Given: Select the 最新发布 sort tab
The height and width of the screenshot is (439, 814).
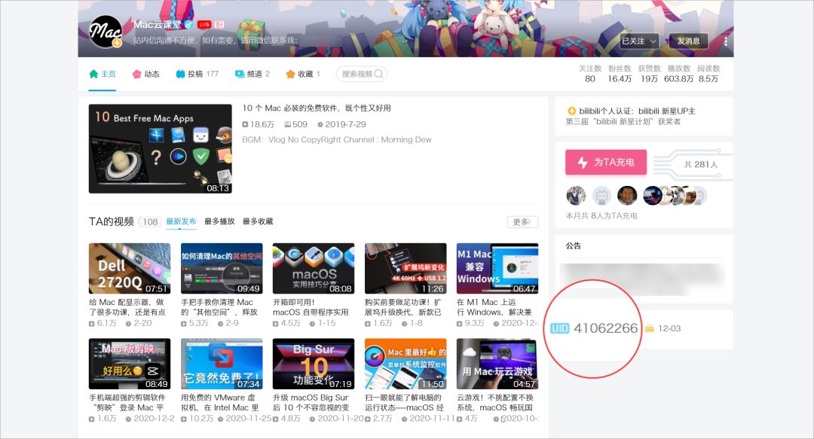Looking at the screenshot, I should (x=181, y=221).
